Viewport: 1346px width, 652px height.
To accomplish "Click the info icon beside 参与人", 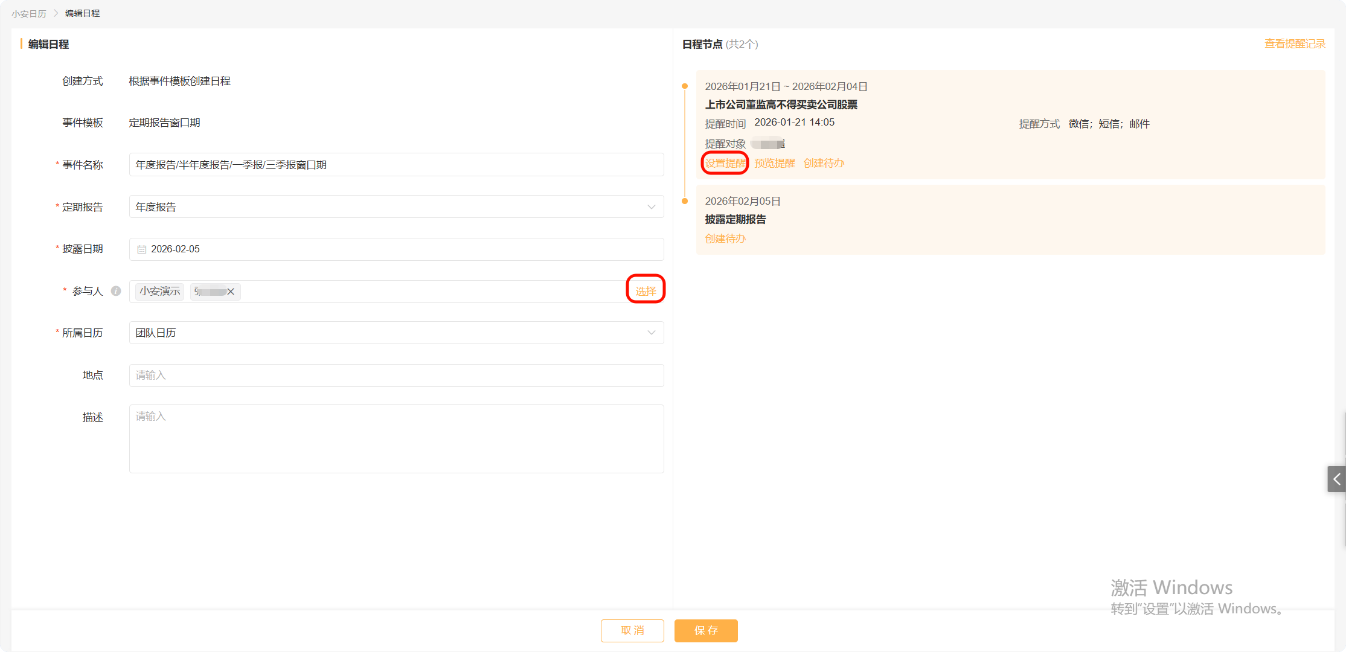I will click(x=116, y=291).
